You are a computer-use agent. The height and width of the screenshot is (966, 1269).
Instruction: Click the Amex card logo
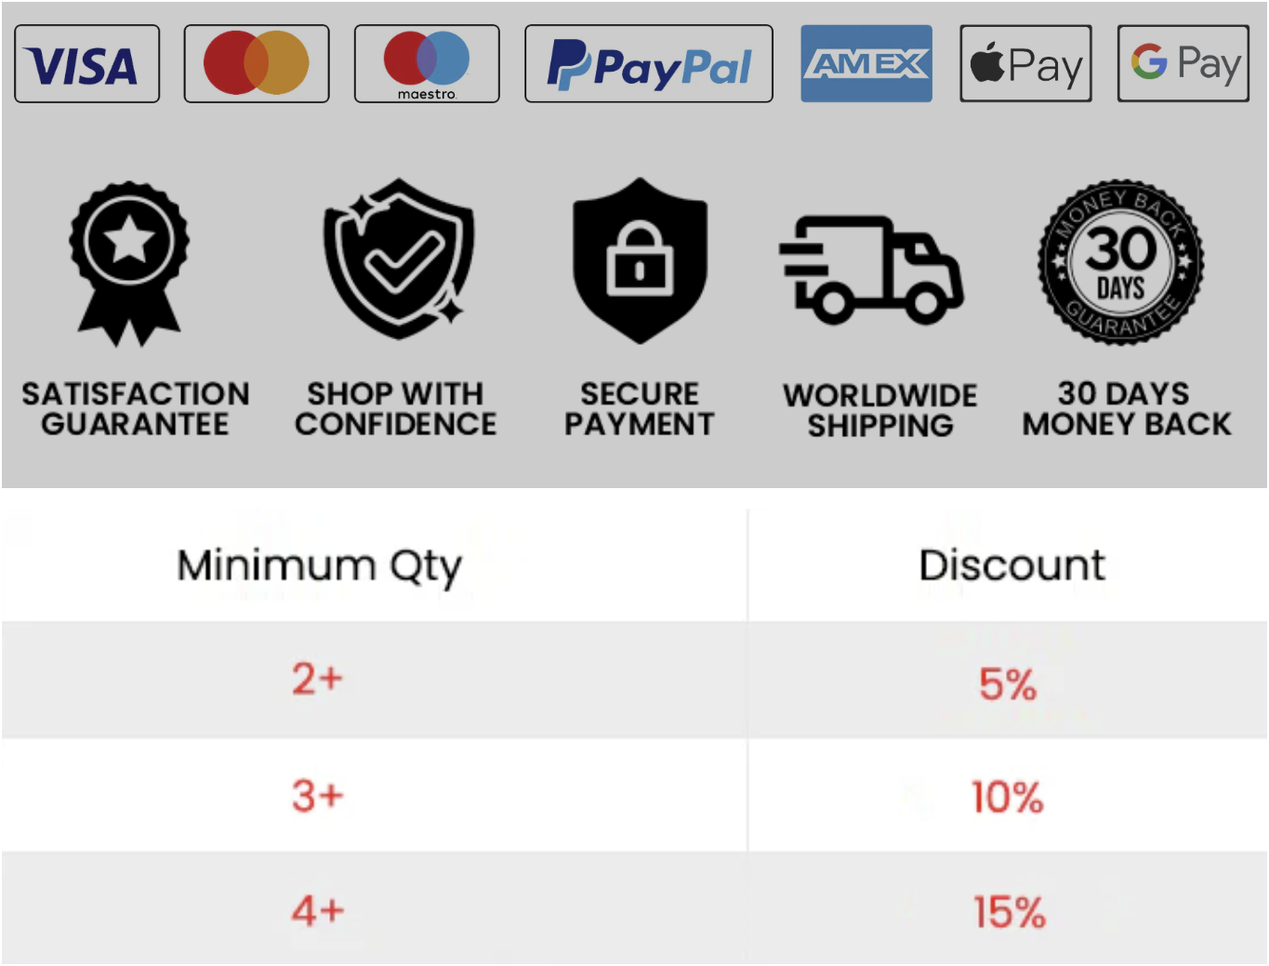click(866, 64)
